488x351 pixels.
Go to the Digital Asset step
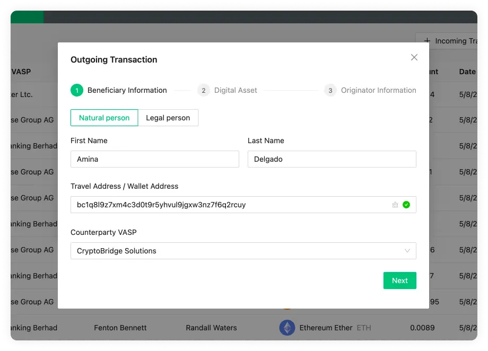pyautogui.click(x=236, y=91)
